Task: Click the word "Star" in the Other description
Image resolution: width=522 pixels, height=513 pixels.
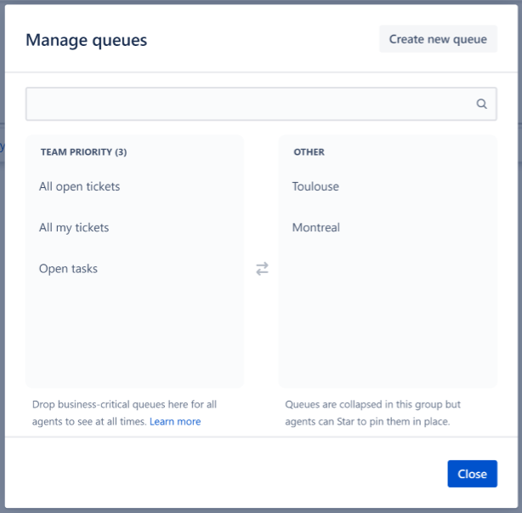Action: click(x=350, y=422)
